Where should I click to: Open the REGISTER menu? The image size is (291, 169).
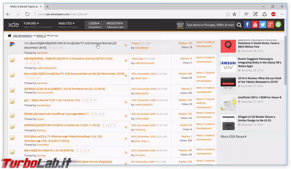click(114, 23)
